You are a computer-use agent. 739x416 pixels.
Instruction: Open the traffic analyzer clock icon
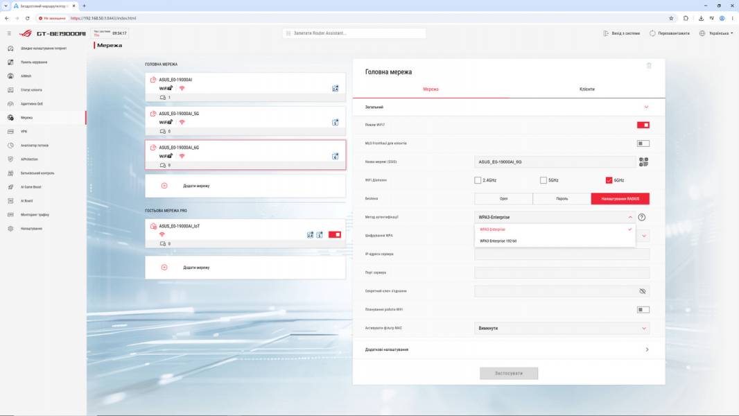10,146
